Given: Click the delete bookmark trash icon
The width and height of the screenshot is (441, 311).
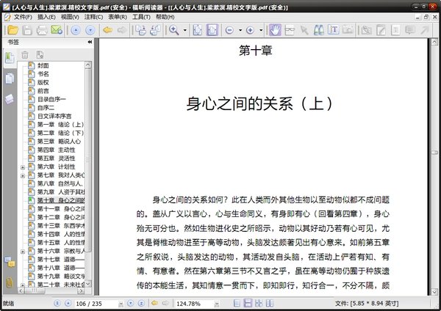Looking at the screenshot, I should pos(25,55).
